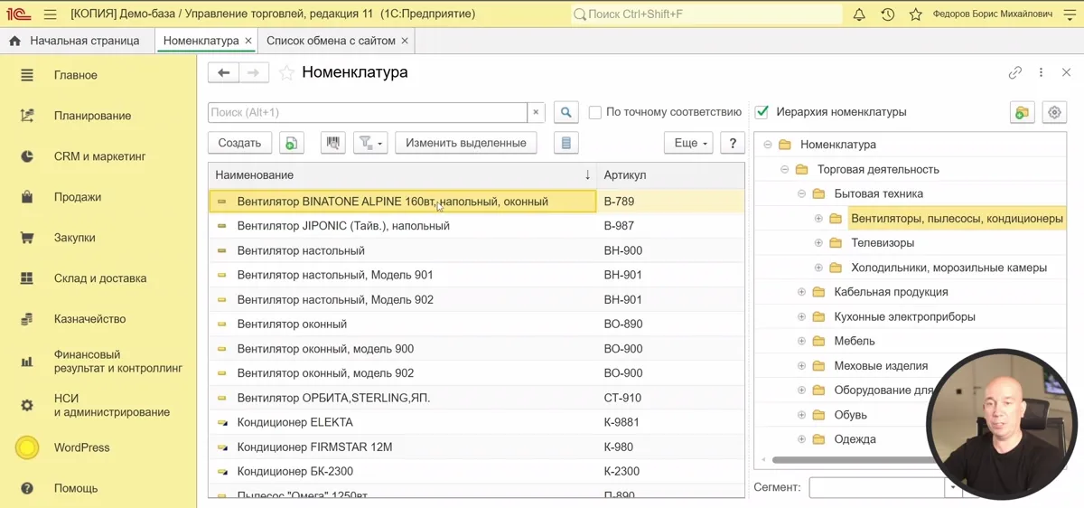Select the Одежда folder in tree
The height and width of the screenshot is (508, 1084).
(855, 439)
